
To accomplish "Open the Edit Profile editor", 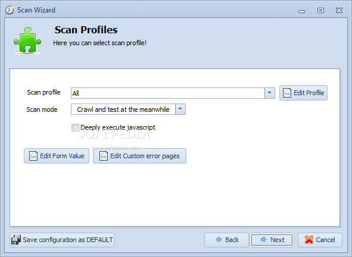I will coord(303,93).
